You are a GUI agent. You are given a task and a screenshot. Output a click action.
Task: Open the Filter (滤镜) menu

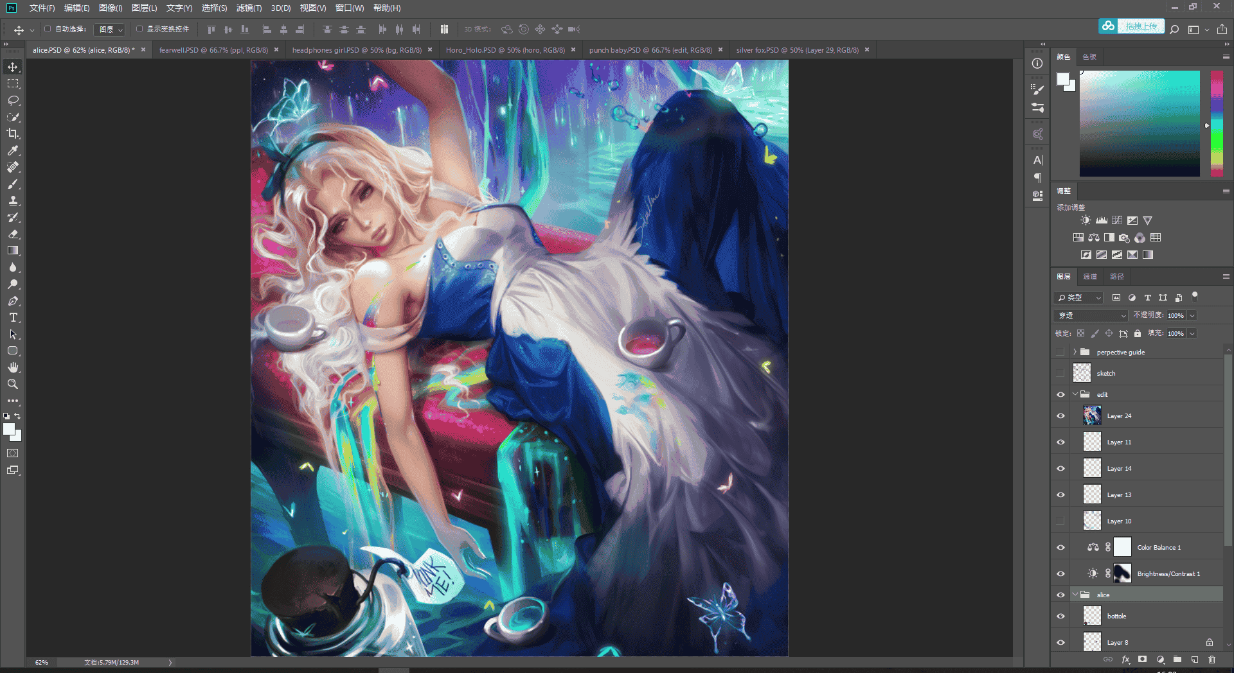pos(249,8)
